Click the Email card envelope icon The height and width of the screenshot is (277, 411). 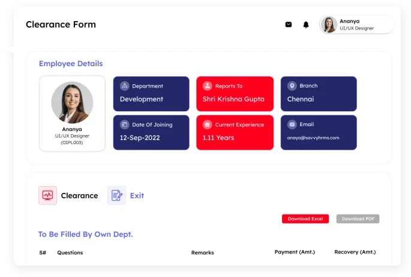[292, 125]
